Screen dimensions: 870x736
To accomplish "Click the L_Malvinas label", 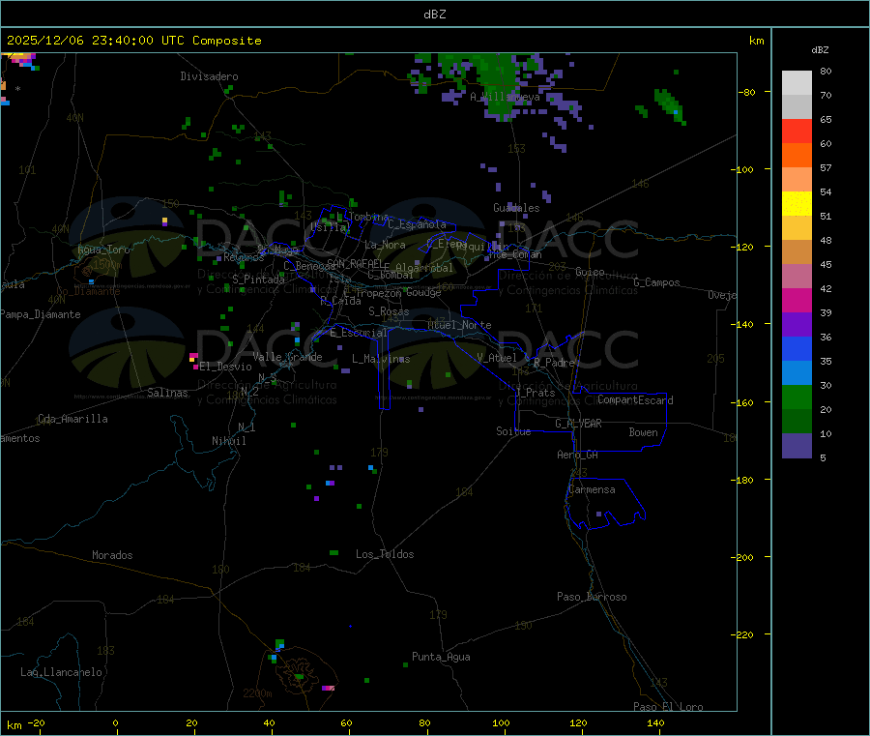I will tap(381, 359).
